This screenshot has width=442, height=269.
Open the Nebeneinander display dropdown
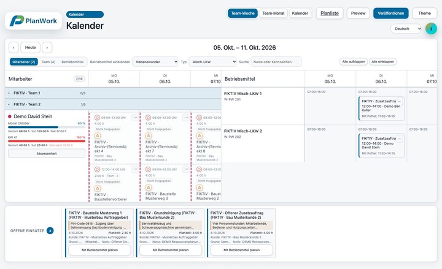click(155, 62)
